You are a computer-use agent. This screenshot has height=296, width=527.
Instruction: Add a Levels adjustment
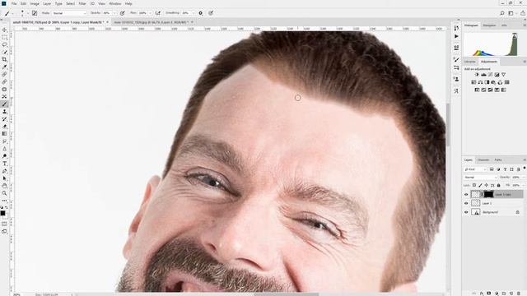pyautogui.click(x=483, y=75)
